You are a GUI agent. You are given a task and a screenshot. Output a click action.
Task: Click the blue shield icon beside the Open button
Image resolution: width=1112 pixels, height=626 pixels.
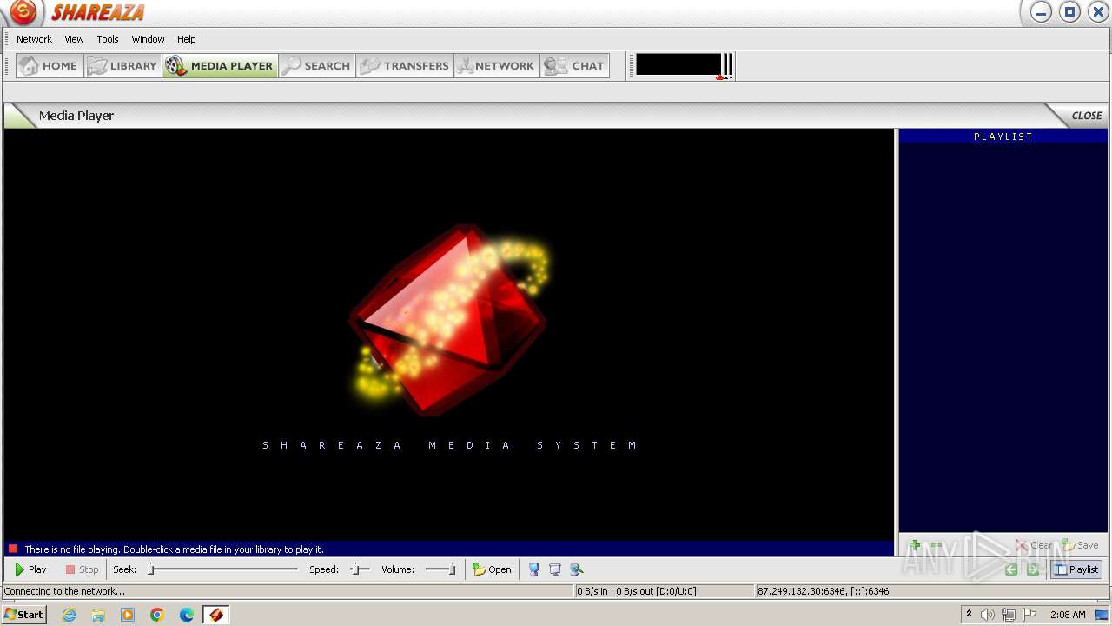pos(533,569)
